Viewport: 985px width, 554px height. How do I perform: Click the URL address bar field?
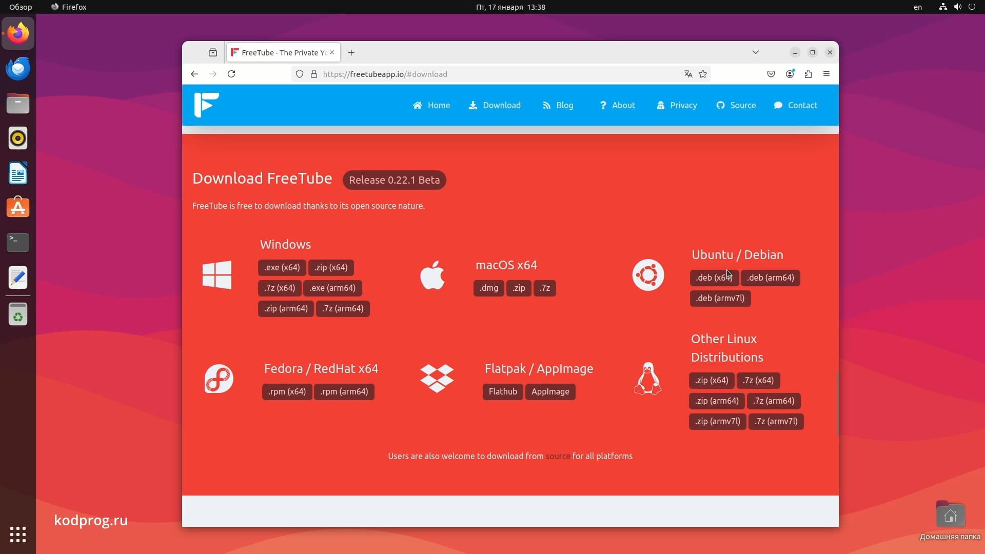pos(501,74)
